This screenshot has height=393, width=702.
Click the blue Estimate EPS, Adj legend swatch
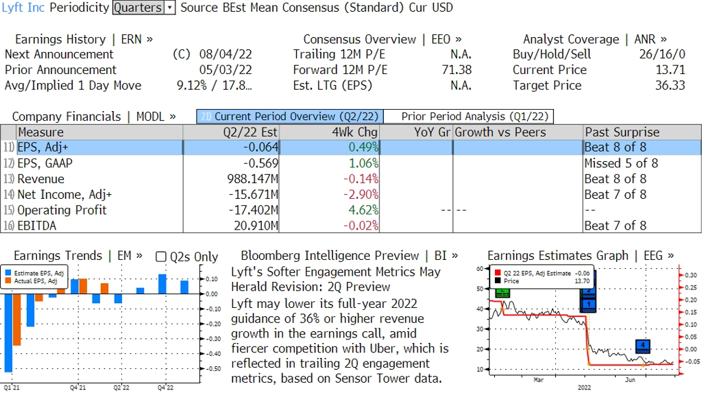point(8,273)
